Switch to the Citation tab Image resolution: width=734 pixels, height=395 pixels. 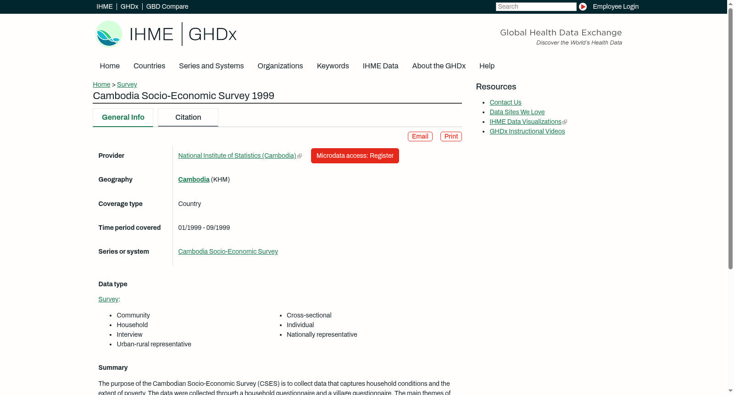coord(188,117)
